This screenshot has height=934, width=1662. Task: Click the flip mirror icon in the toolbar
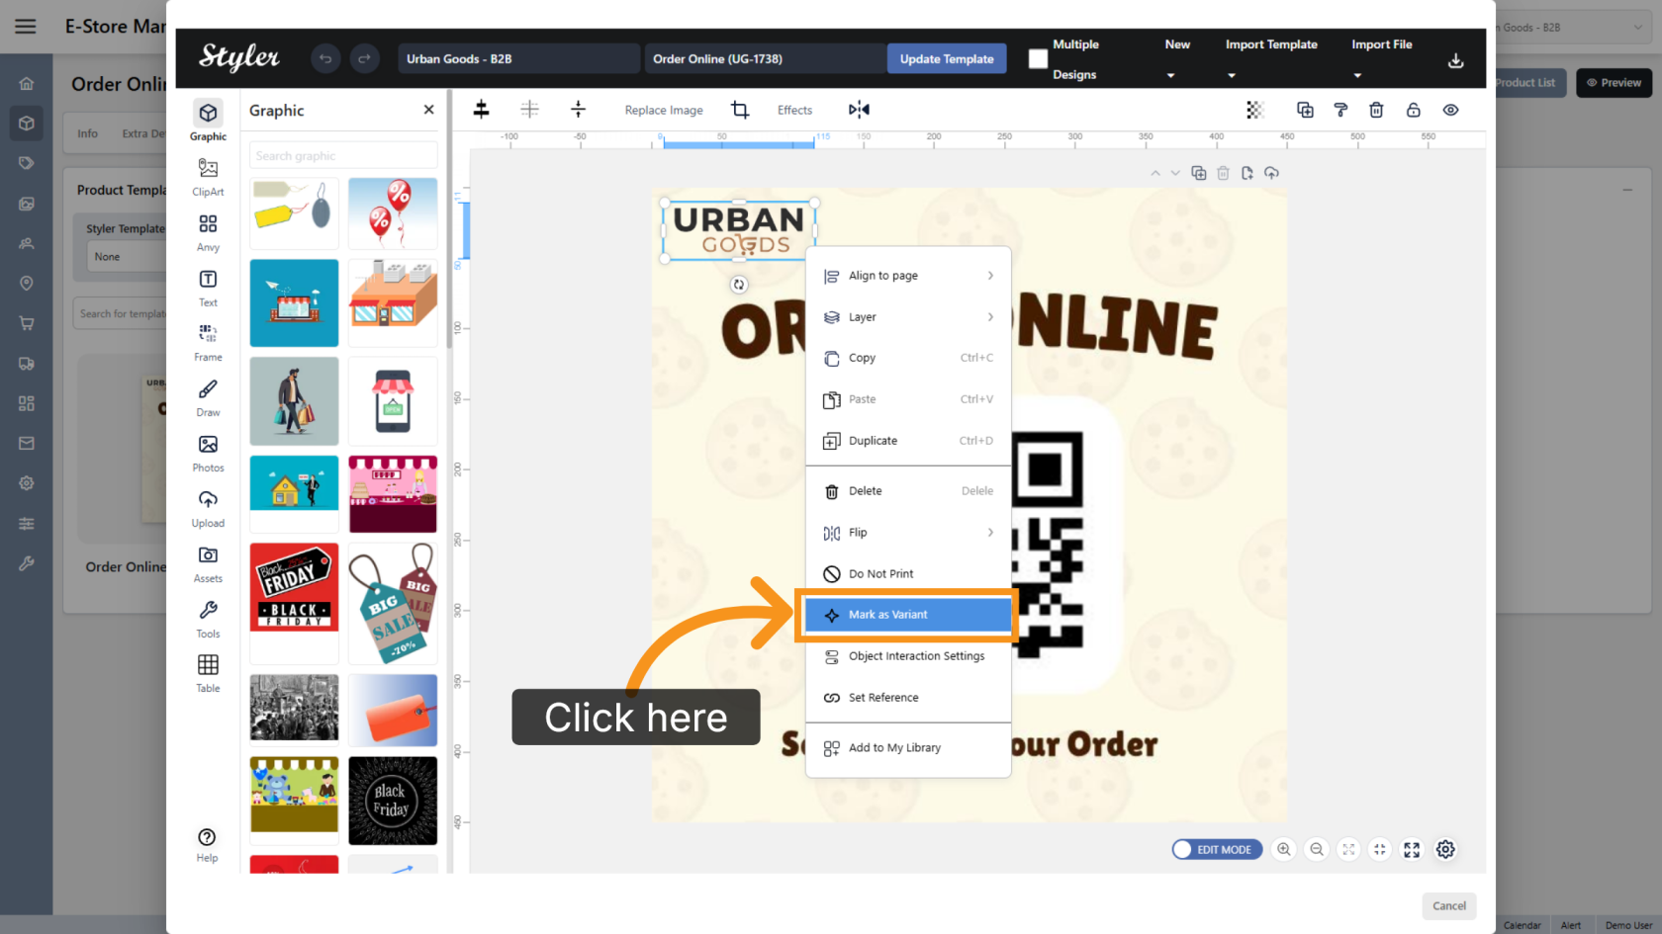[x=859, y=110]
